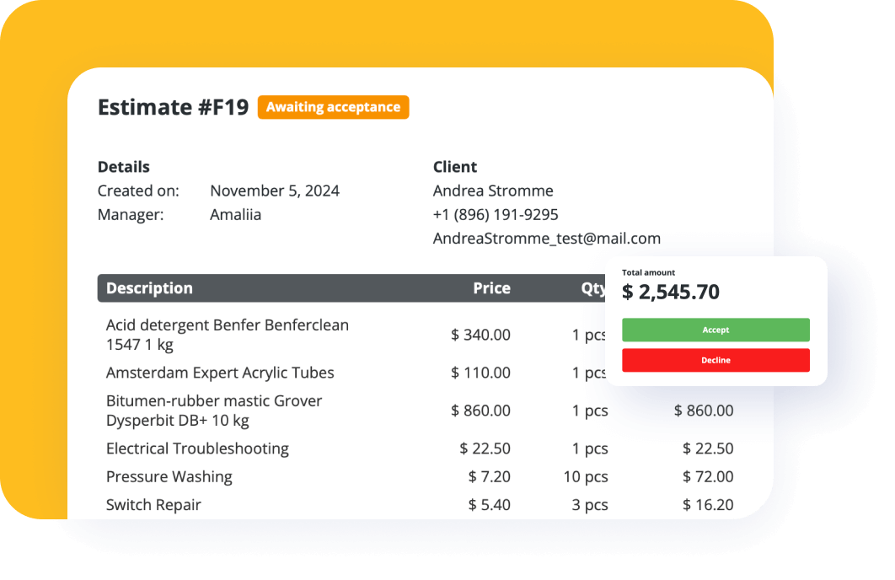Viewport: 895px width, 580px height.
Task: Click the client name Andrea Stromme
Action: [493, 191]
